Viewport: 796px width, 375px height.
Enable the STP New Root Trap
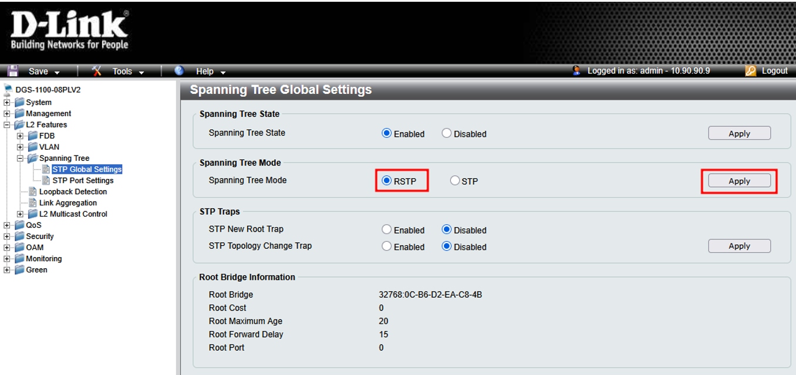click(386, 230)
